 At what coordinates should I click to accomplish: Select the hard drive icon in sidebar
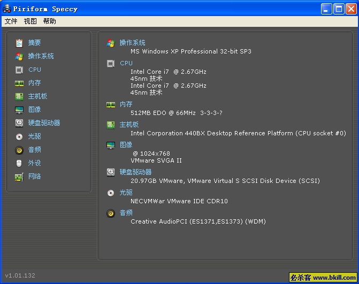(19, 123)
